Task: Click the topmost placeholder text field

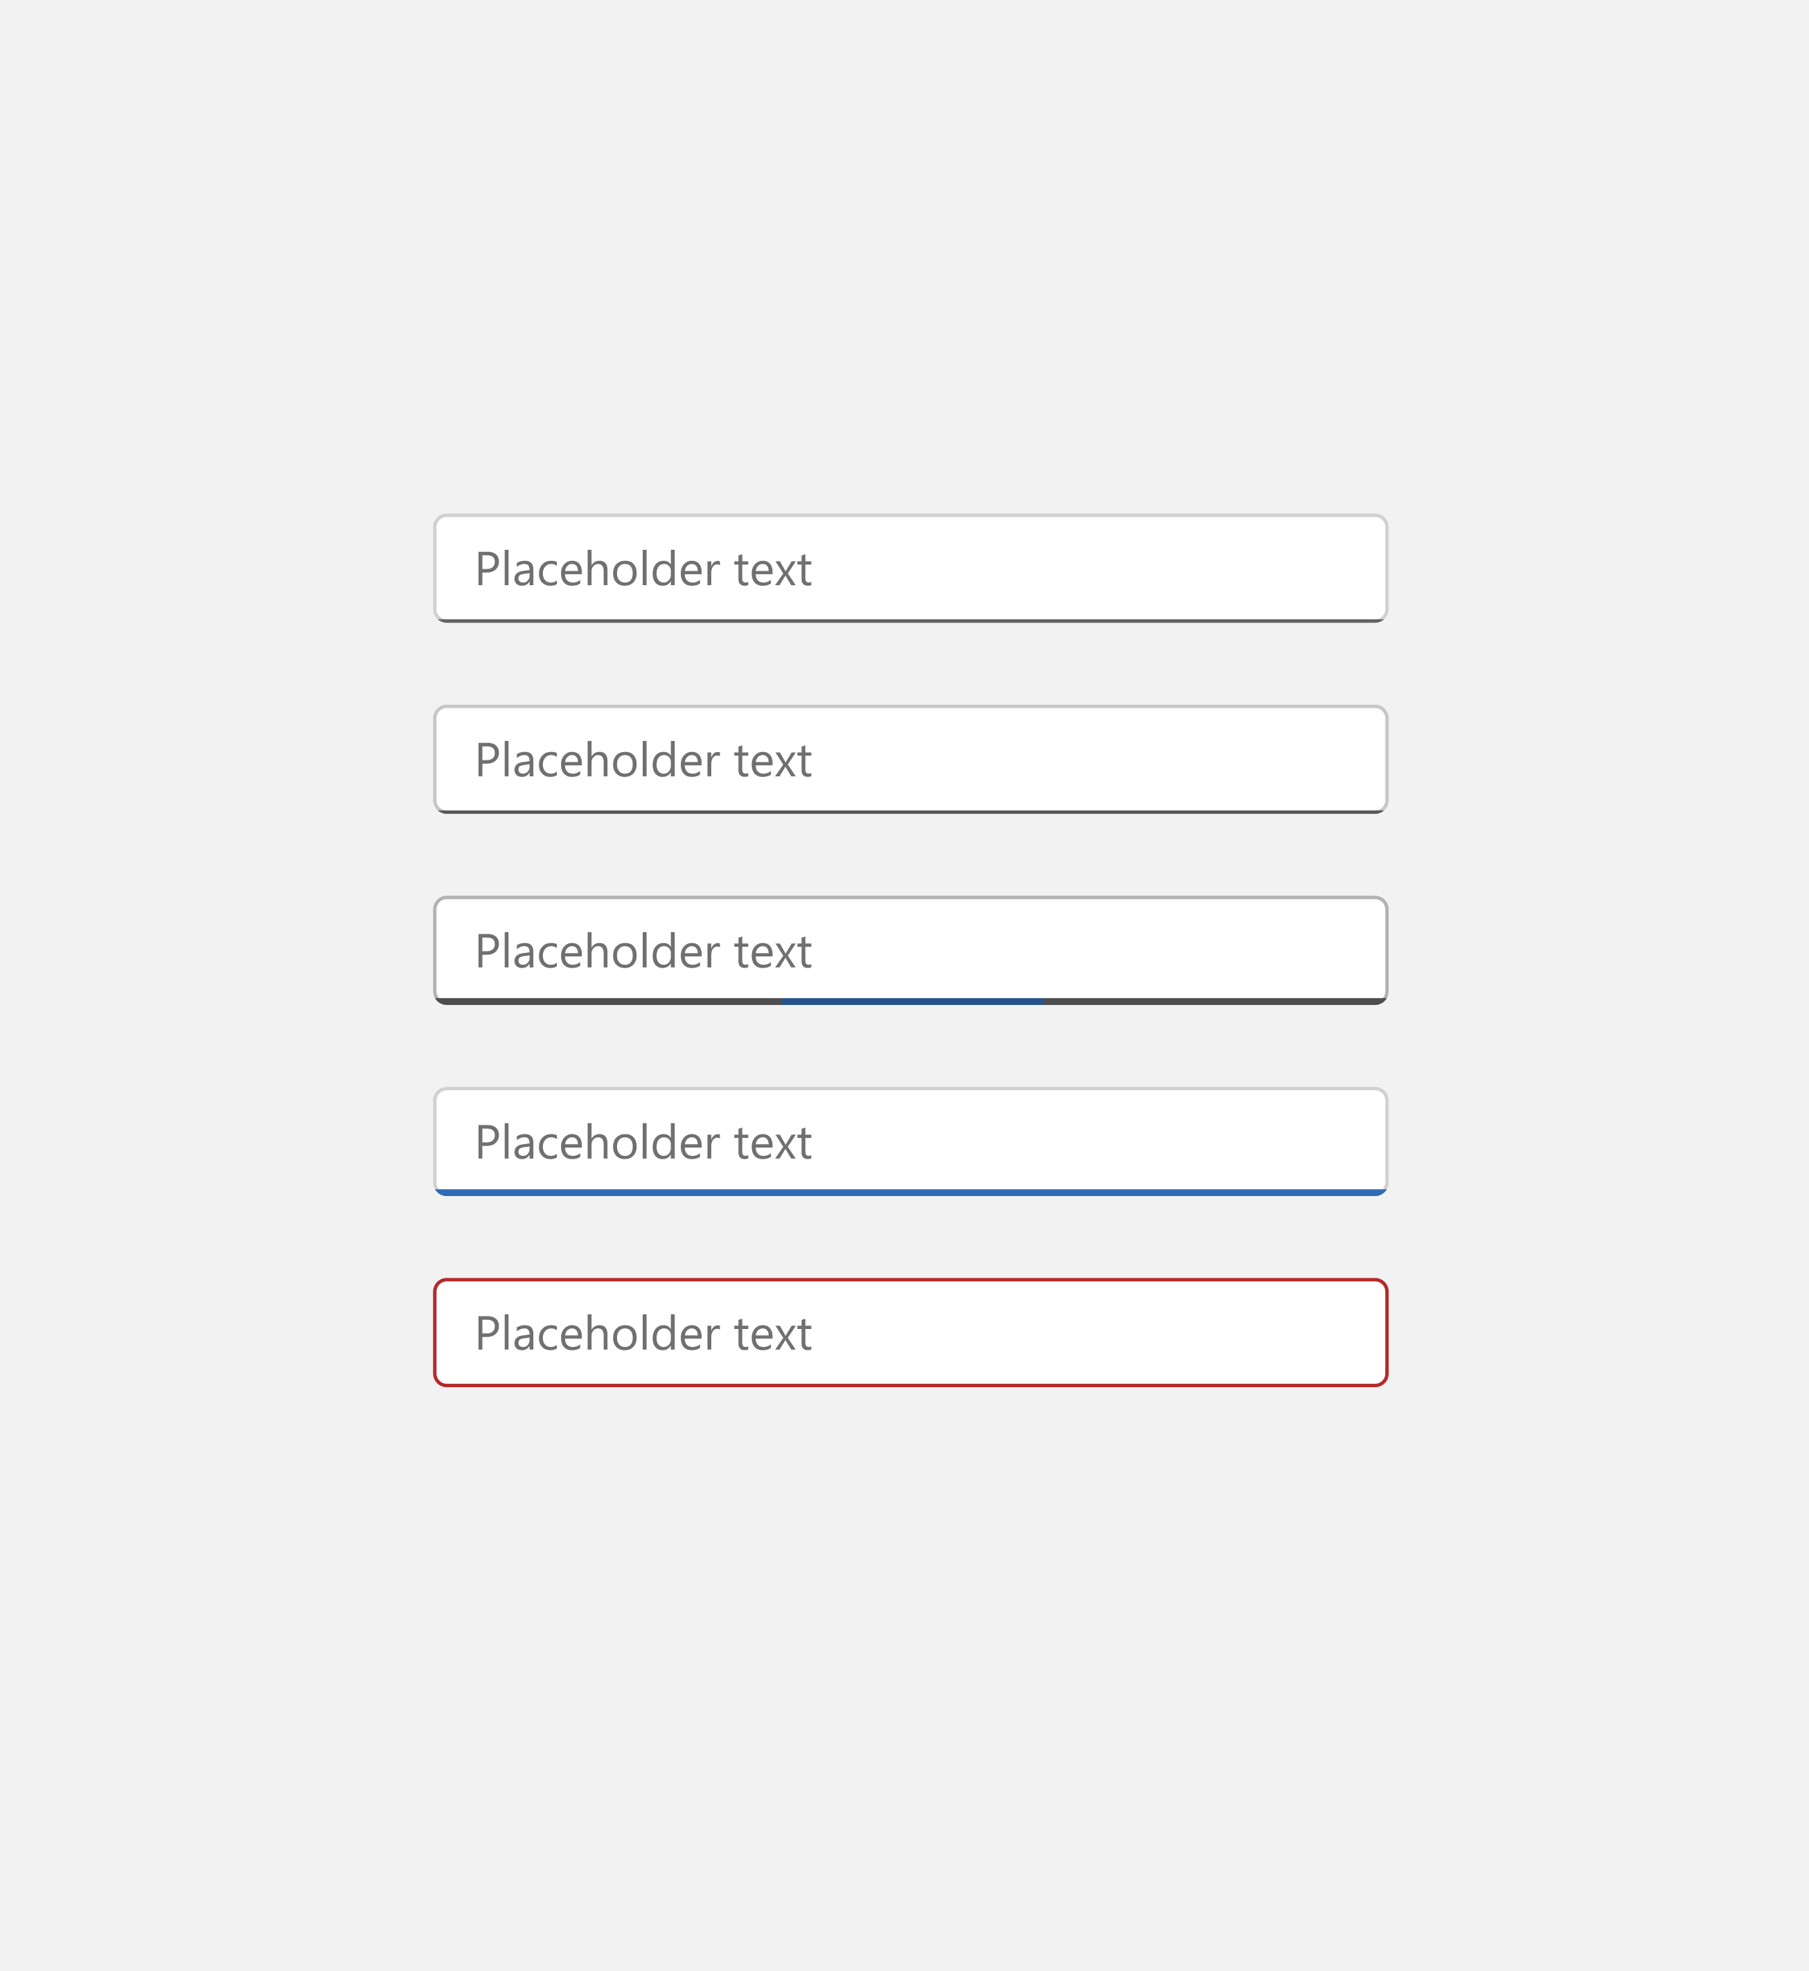Action: (x=910, y=569)
